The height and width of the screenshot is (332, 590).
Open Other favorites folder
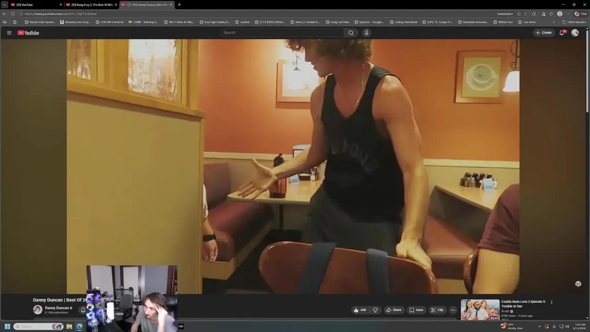[x=574, y=22]
